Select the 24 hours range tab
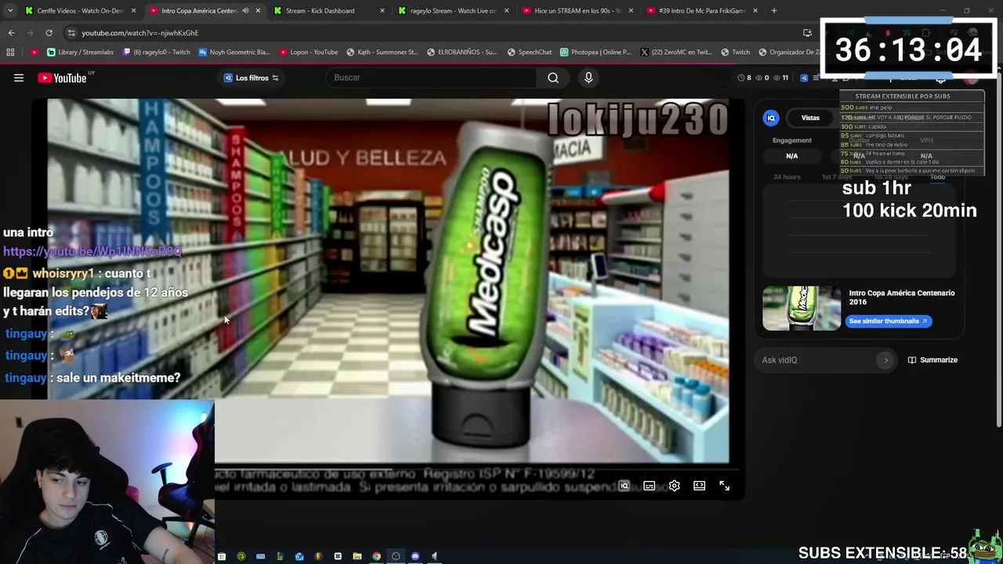The image size is (1003, 564). (787, 177)
